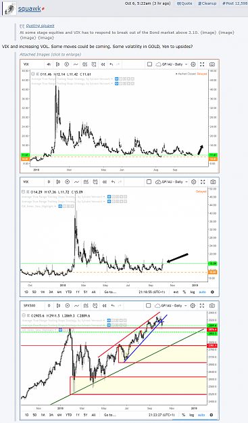Open time-axis settings gear under daily VIX chart

[212, 292]
